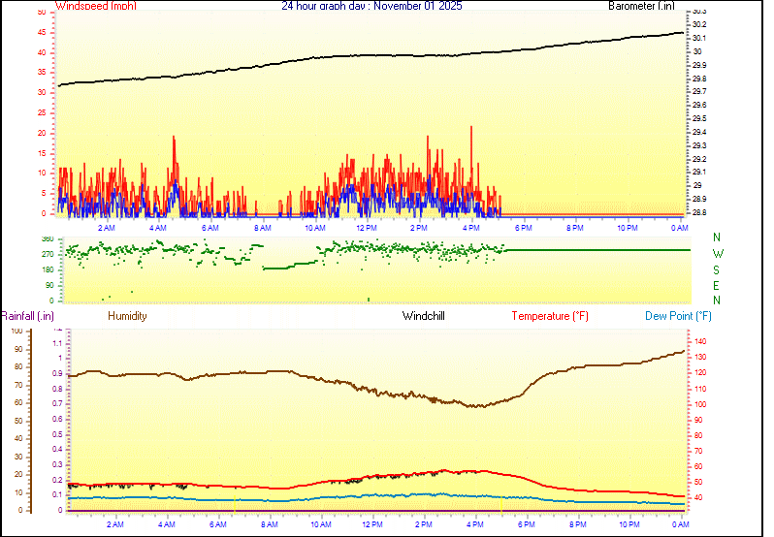Click 12 PM on the windspeed chart time axis

(x=367, y=228)
